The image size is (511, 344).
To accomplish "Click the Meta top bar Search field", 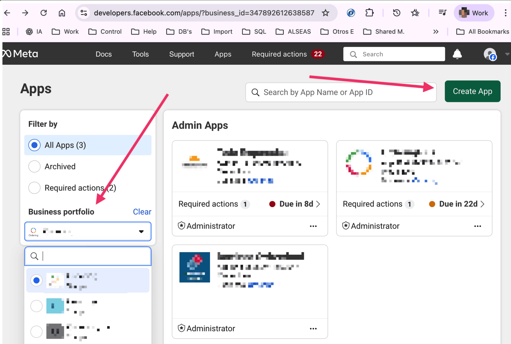I will (394, 54).
